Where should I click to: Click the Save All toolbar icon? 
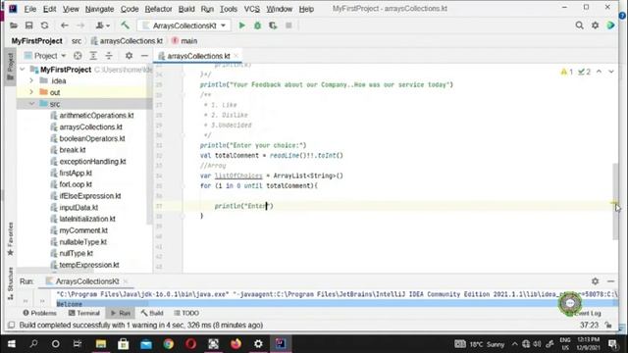(x=28, y=25)
